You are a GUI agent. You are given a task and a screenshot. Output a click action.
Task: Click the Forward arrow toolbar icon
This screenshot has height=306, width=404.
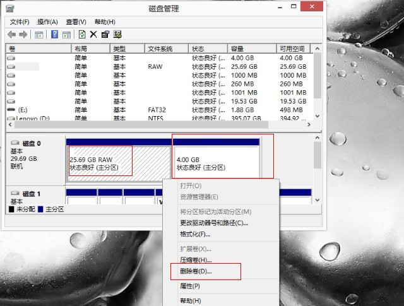pos(23,34)
